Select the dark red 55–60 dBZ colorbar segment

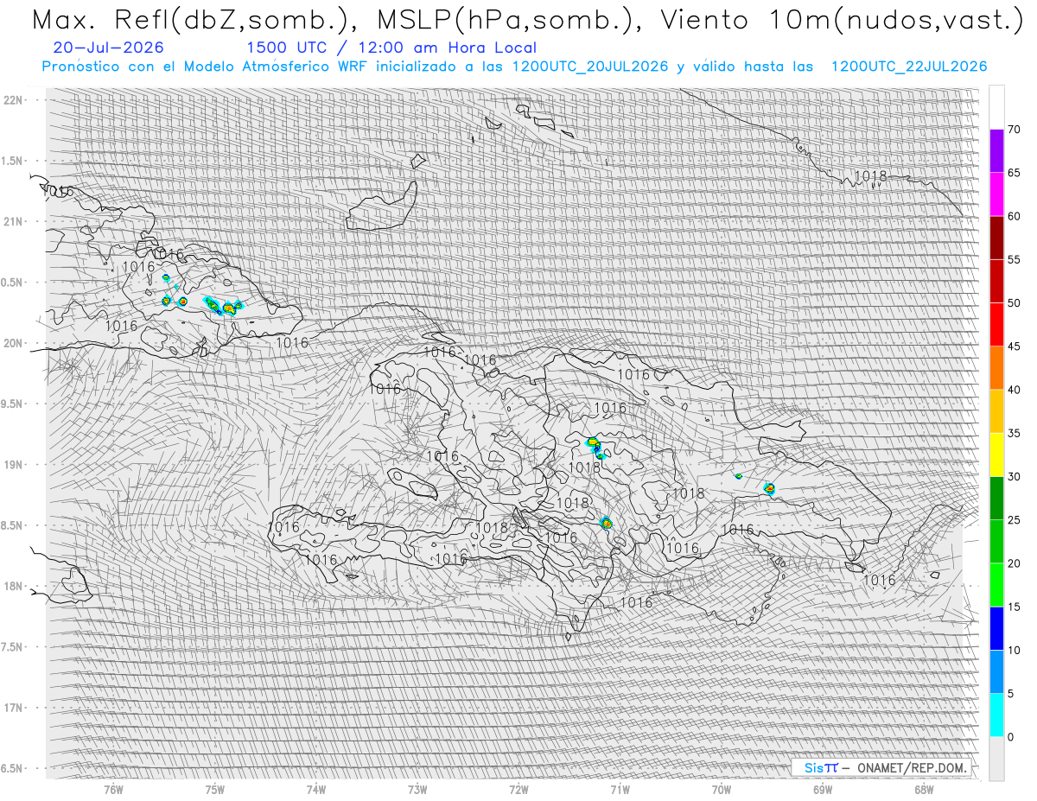996,238
